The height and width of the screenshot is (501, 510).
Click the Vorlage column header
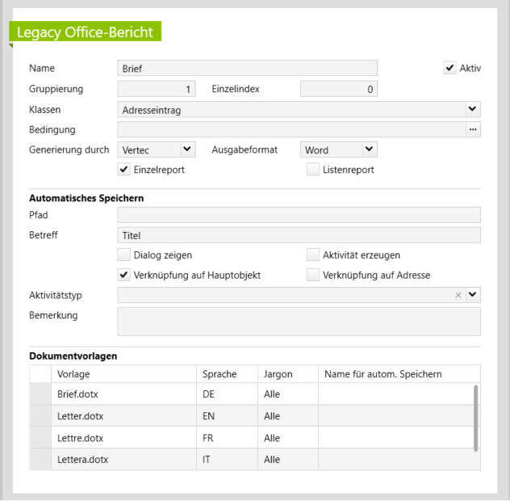123,373
